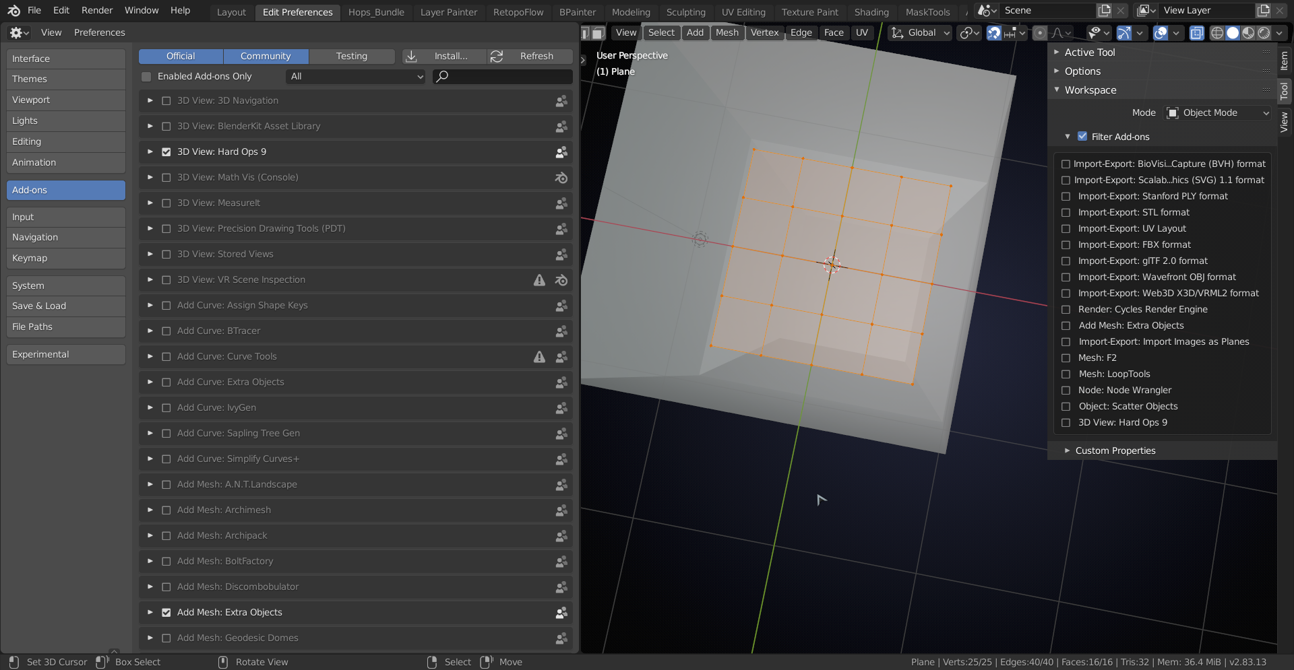
Task: Switch to solid shading icon
Action: tap(1233, 33)
